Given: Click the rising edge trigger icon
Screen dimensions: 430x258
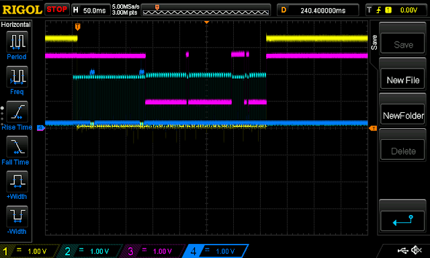Looking at the screenshot, I should pos(379,10).
